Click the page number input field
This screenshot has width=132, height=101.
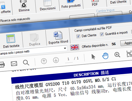pos(68,59)
